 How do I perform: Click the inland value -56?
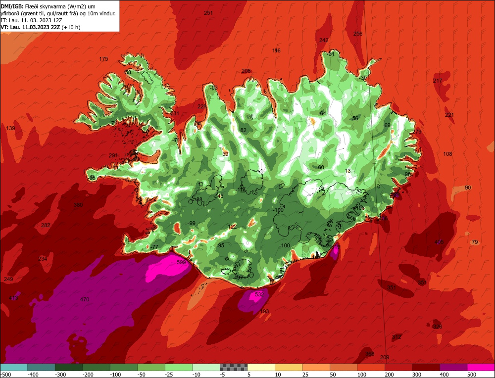(x=354, y=118)
